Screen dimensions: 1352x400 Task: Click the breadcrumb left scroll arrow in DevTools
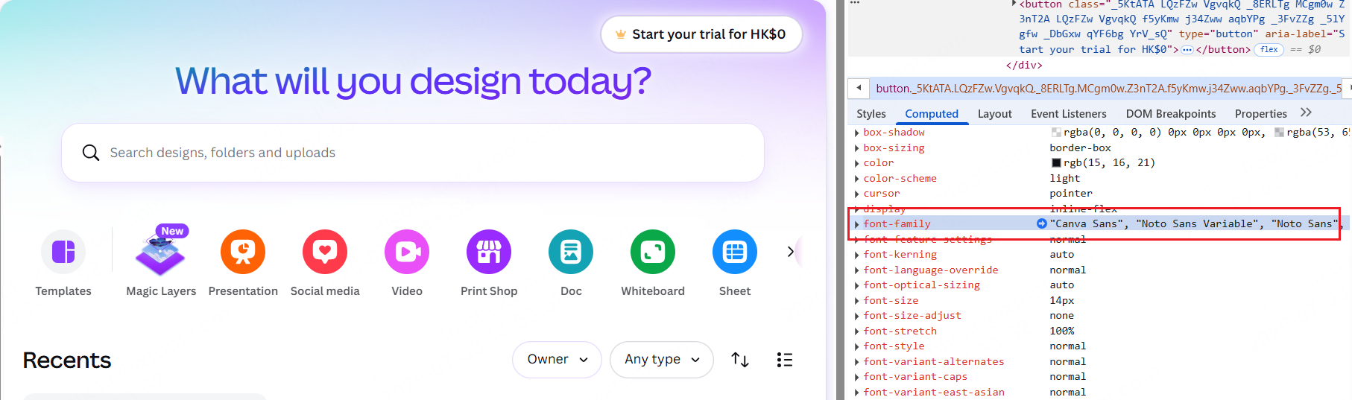click(x=859, y=88)
